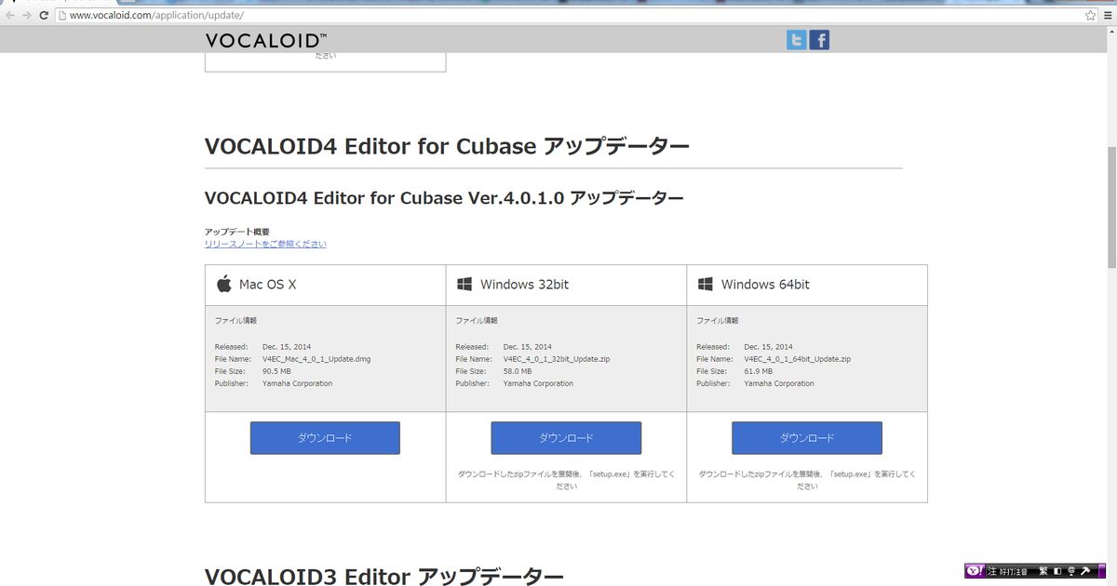Bookmark this page with the star icon

coord(1090,16)
